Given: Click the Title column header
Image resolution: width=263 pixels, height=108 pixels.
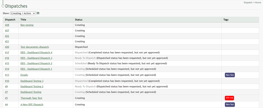Looking at the screenshot, I should click(x=23, y=20).
